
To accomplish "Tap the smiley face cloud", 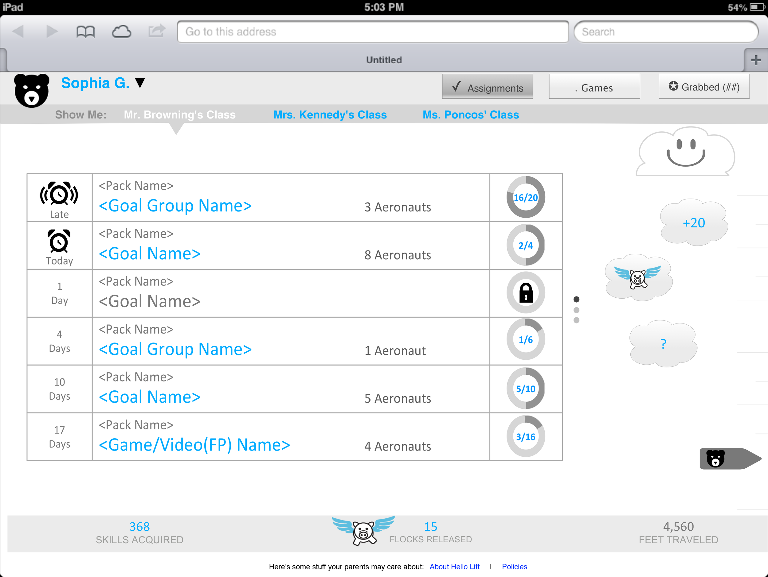I will 685,152.
